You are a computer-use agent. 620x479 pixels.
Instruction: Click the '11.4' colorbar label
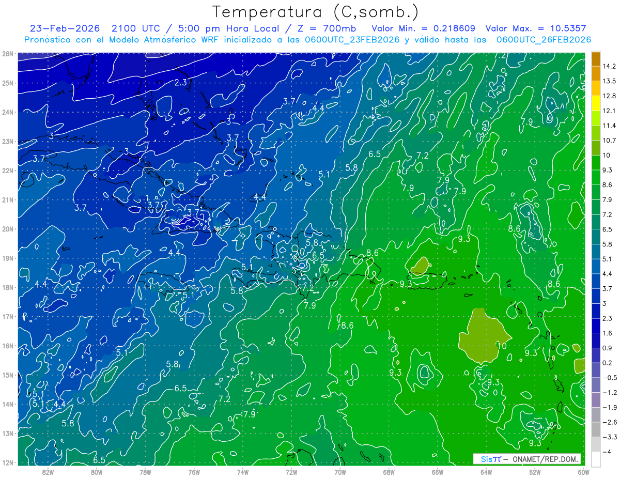tap(609, 126)
